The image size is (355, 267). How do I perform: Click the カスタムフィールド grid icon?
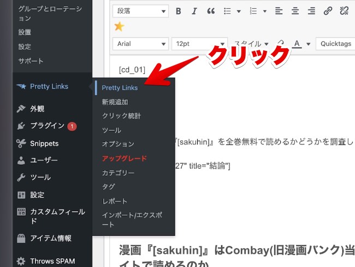[x=21, y=212]
